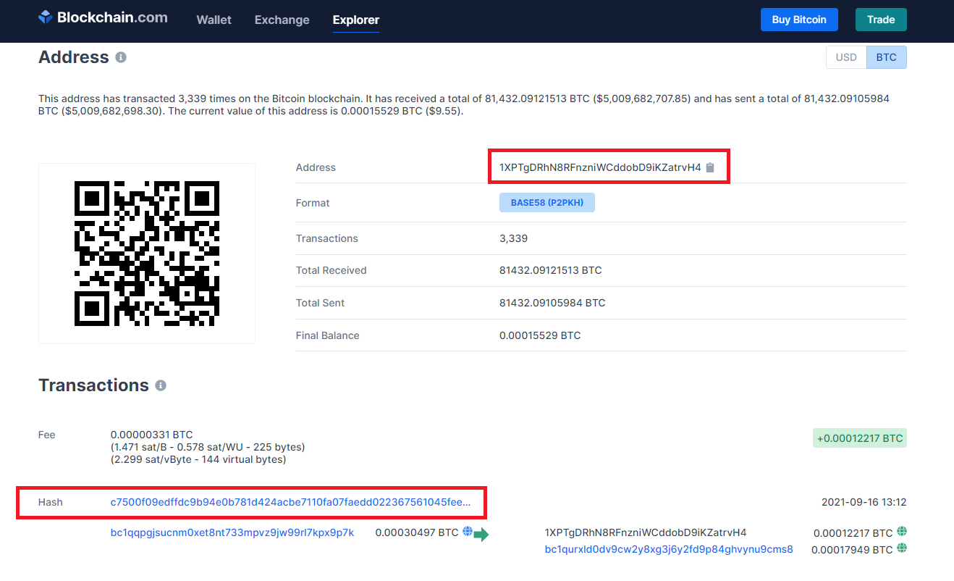Open the Wallet menu item

214,20
